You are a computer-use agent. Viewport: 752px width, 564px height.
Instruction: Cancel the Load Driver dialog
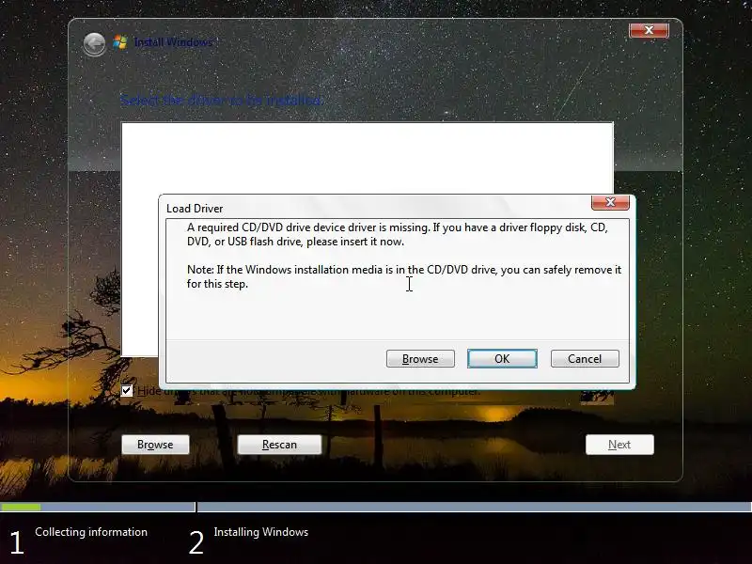(x=585, y=359)
